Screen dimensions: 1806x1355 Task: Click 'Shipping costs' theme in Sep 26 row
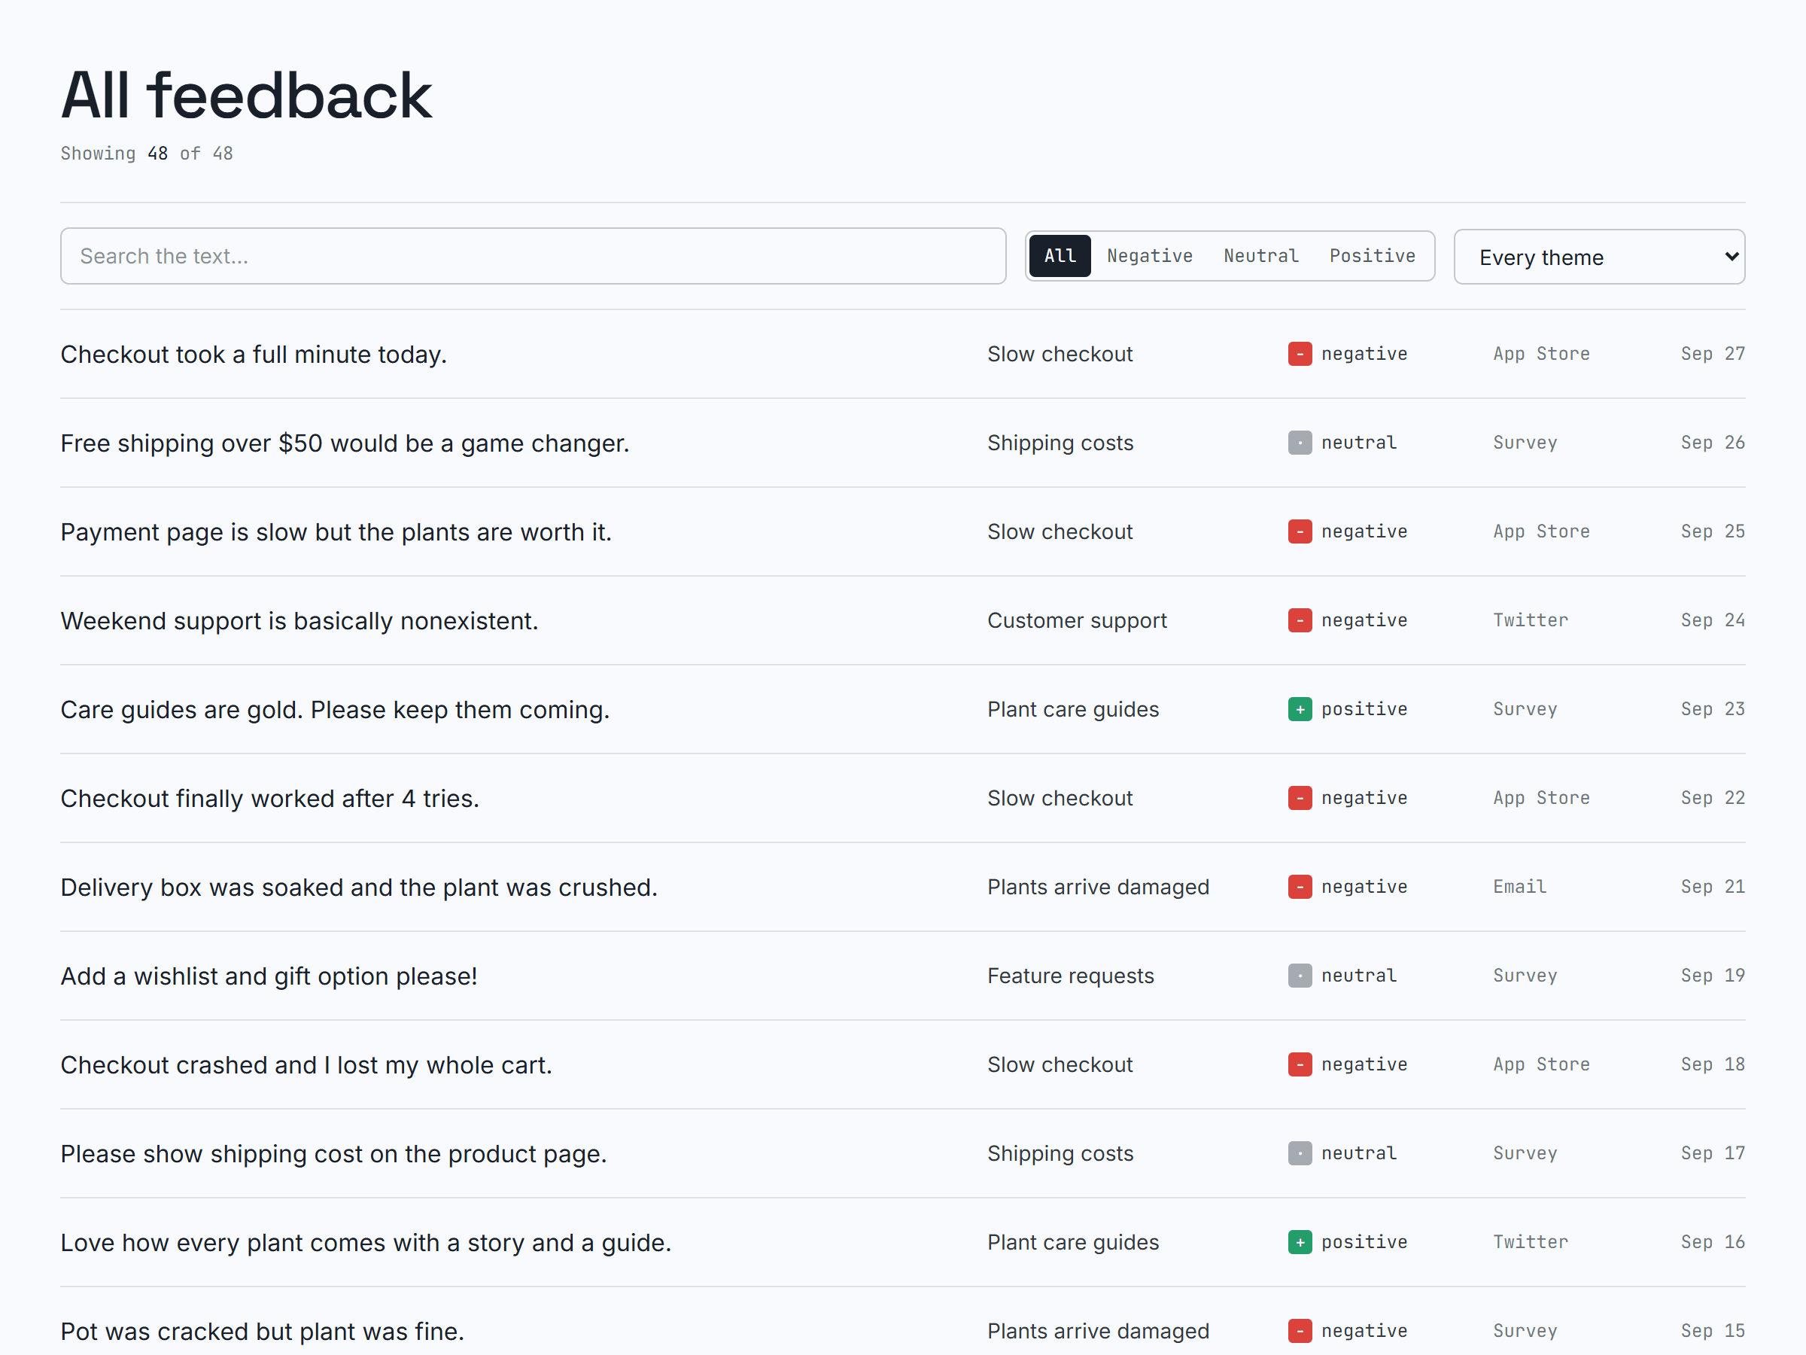pyautogui.click(x=1060, y=443)
